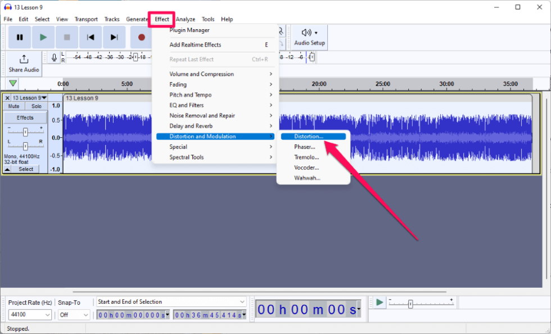
Task: Change the Snap-To setting
Action: 73,314
